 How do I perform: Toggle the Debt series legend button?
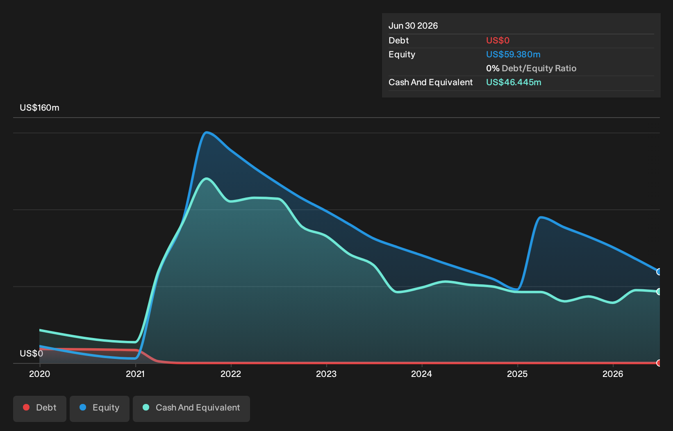(x=40, y=408)
